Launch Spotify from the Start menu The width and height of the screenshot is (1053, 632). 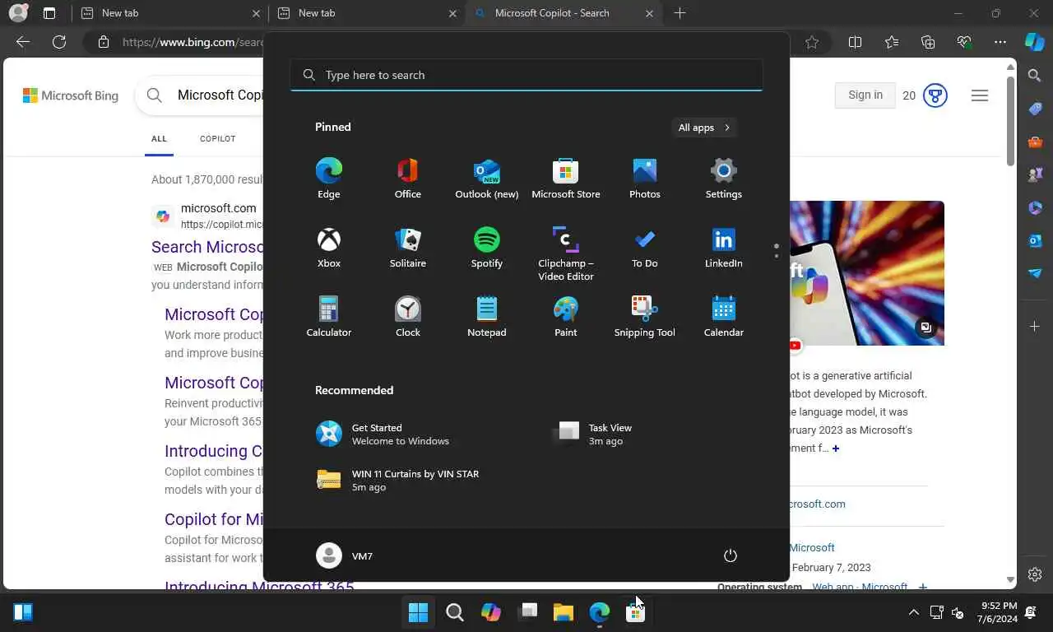[486, 248]
